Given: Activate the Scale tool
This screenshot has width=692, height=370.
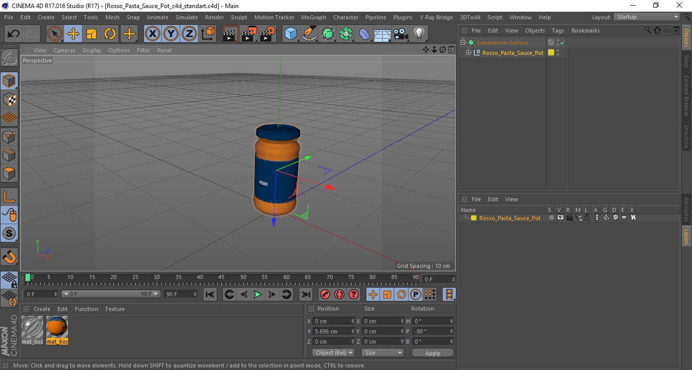Looking at the screenshot, I should click(92, 34).
